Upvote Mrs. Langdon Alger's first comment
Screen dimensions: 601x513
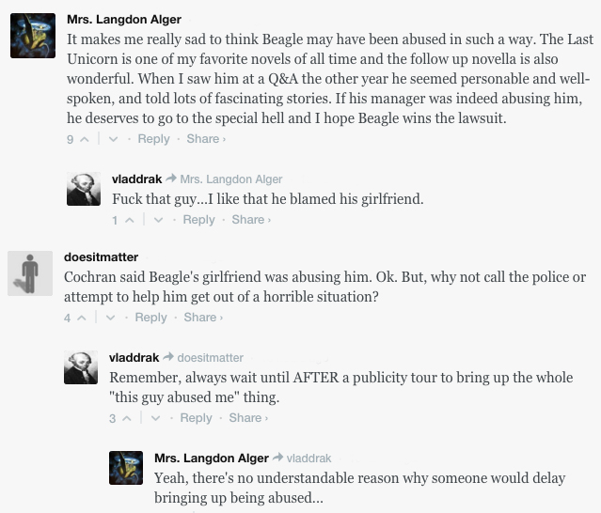(85, 139)
